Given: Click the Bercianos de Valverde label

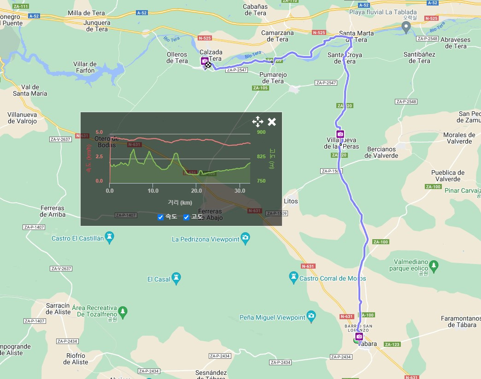Looking at the screenshot, I should [x=381, y=152].
